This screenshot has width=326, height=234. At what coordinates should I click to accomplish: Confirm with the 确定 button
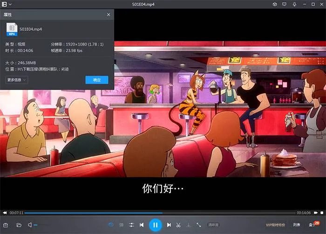pos(97,80)
